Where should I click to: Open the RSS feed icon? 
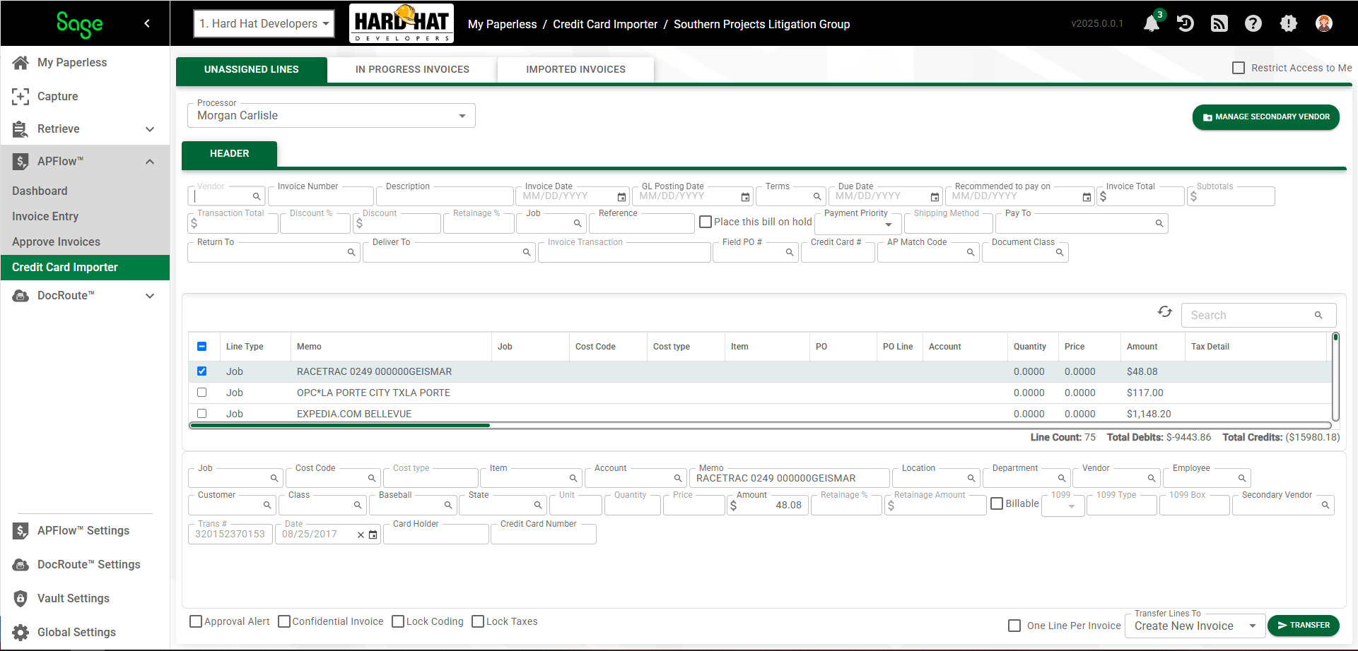(x=1219, y=24)
